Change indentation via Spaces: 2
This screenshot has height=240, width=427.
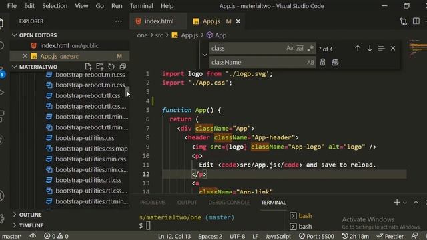pos(210,236)
